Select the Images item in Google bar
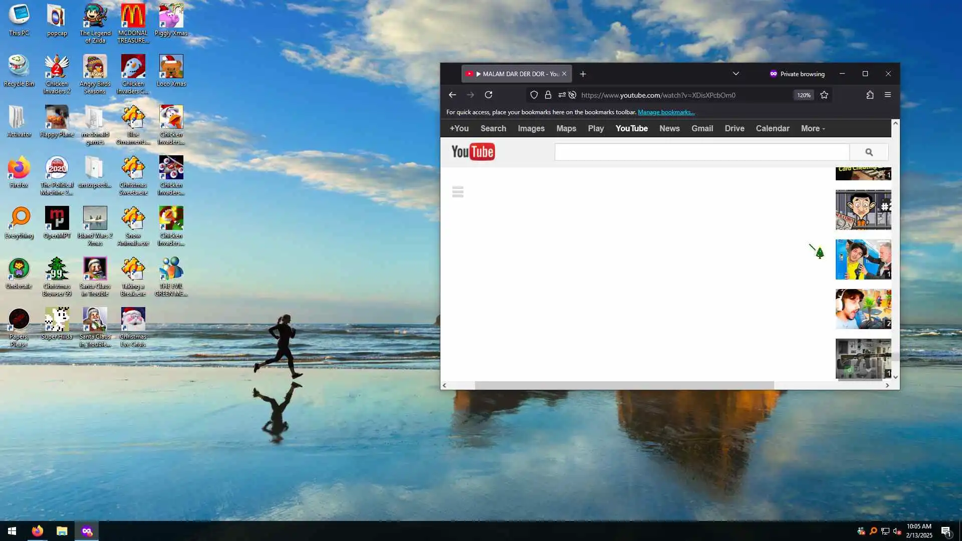Viewport: 962px width, 541px height. pos(531,128)
